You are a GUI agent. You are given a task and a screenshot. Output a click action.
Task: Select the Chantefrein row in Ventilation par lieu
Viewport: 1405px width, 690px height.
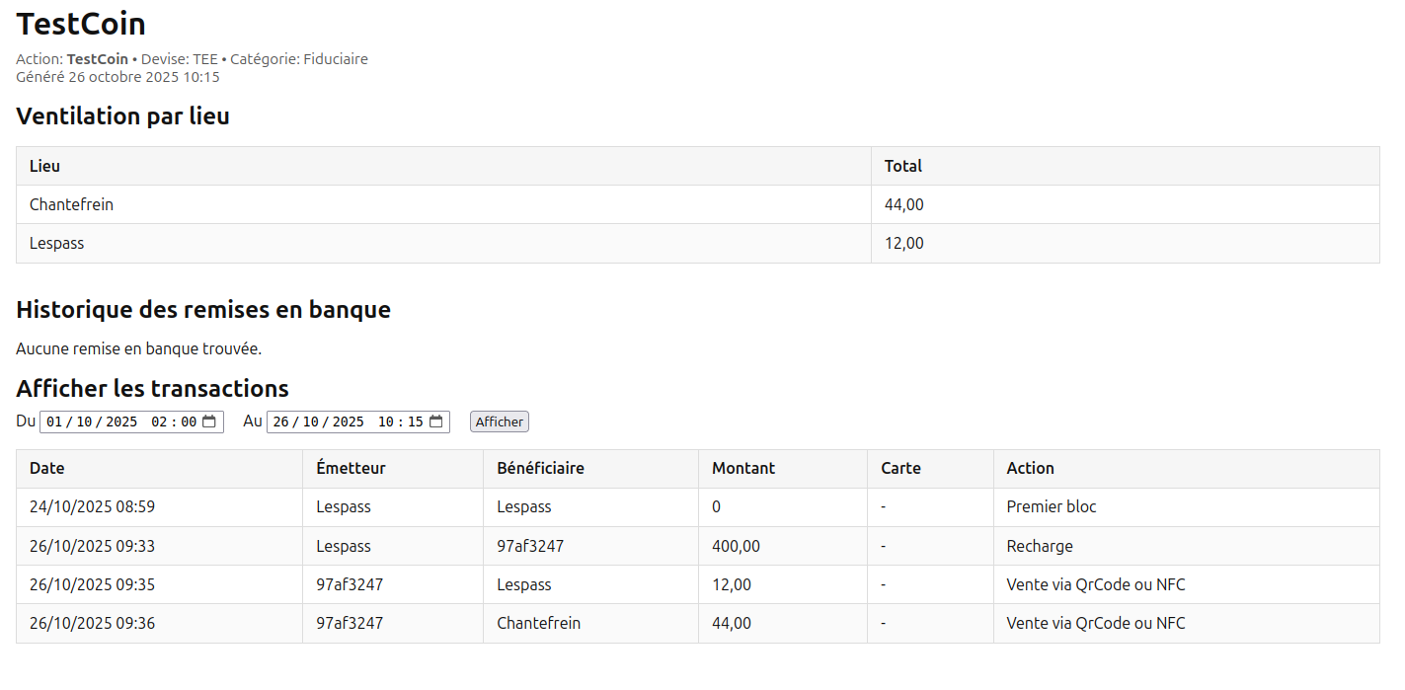click(x=71, y=204)
